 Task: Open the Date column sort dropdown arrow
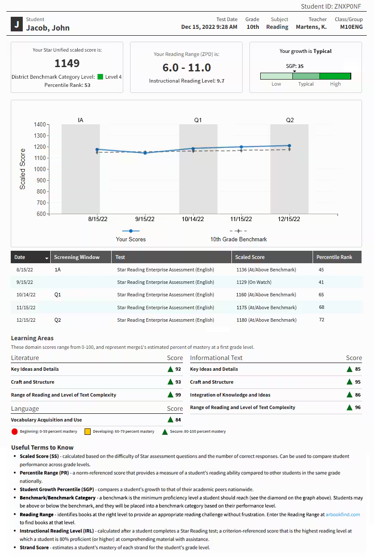point(46,258)
